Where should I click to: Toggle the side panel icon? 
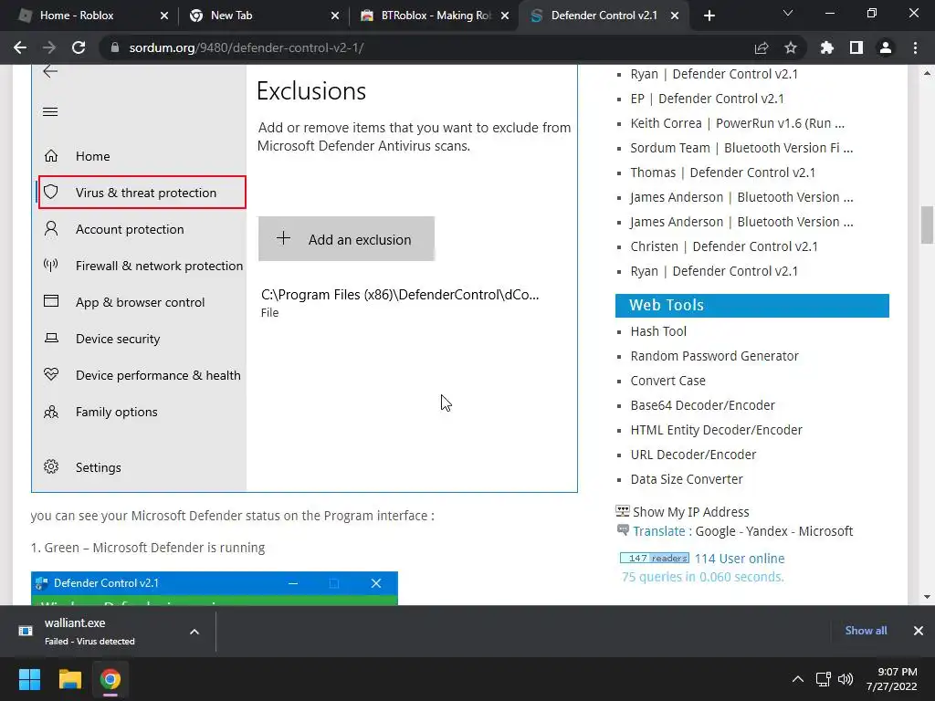coord(856,47)
